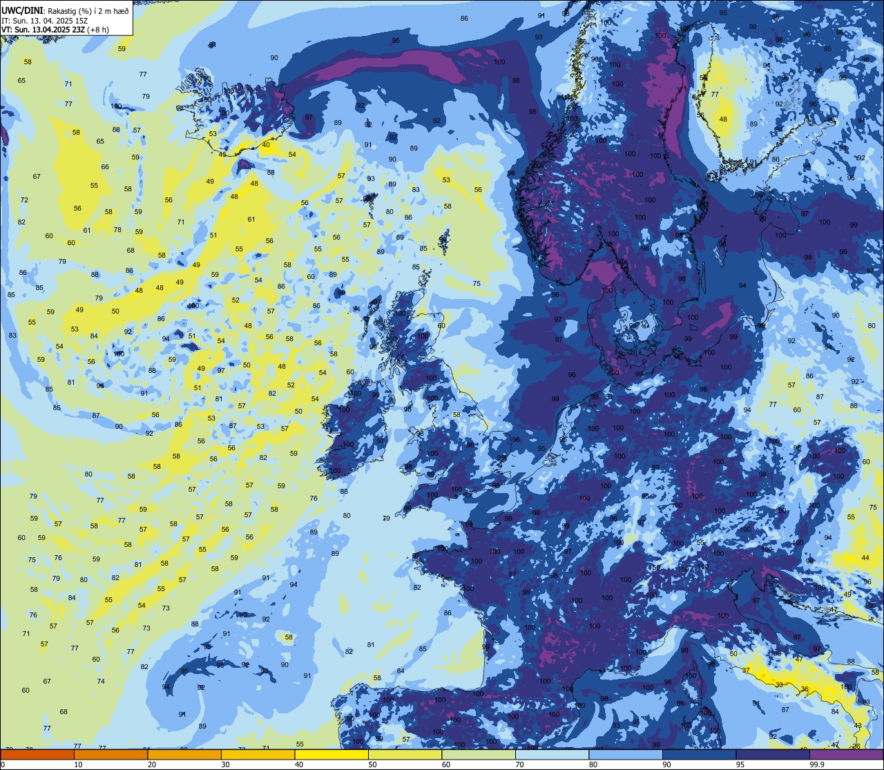Click the 20–30% light orange legend swatch
The width and height of the screenshot is (884, 770).
pyautogui.click(x=184, y=754)
